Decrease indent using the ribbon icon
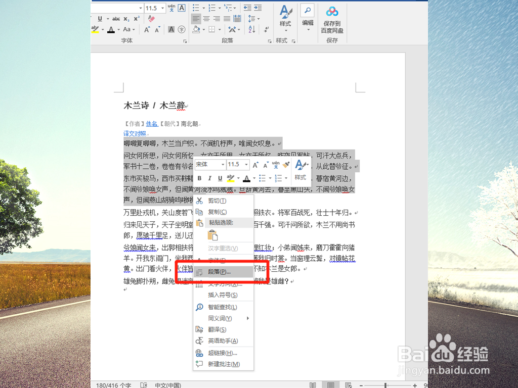This screenshot has width=518, height=388. (247, 8)
